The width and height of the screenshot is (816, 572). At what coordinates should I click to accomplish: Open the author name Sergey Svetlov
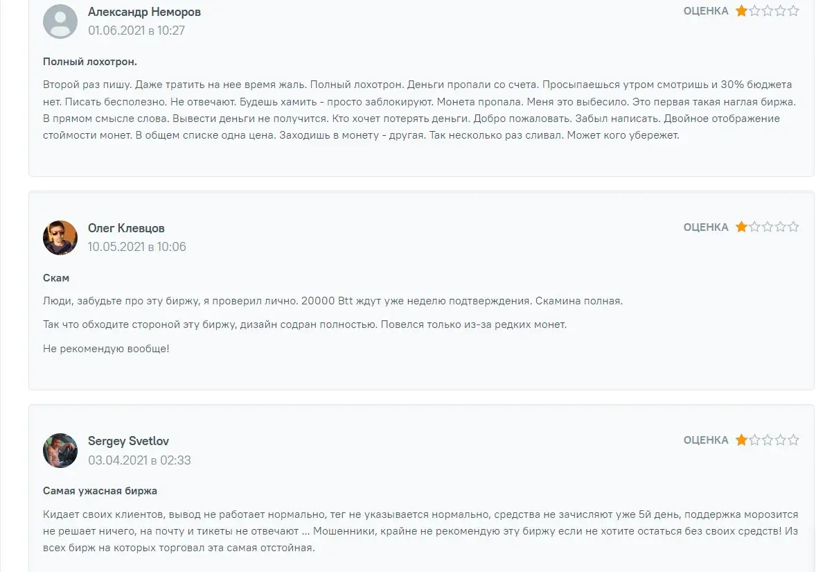[129, 441]
